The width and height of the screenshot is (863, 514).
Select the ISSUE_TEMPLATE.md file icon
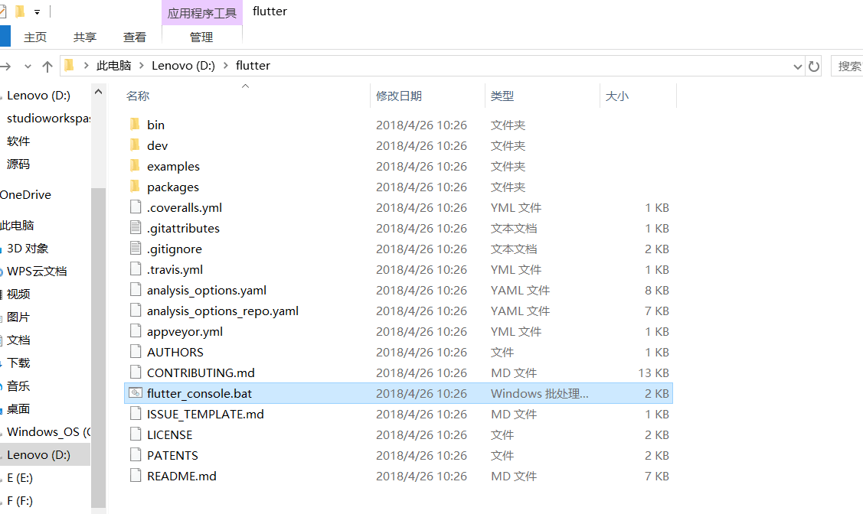pyautogui.click(x=136, y=413)
